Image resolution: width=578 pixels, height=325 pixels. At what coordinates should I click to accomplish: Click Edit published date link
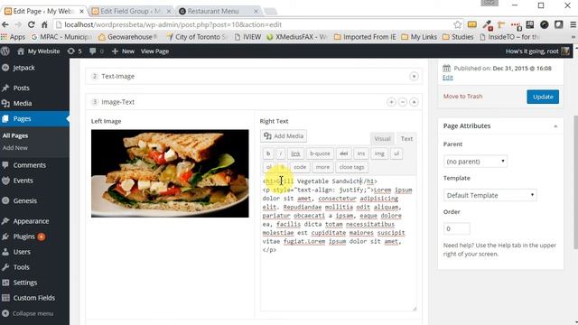[448, 78]
